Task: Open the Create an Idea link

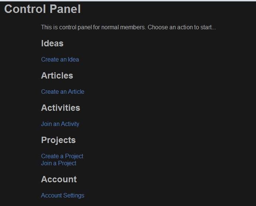Action: click(x=60, y=60)
